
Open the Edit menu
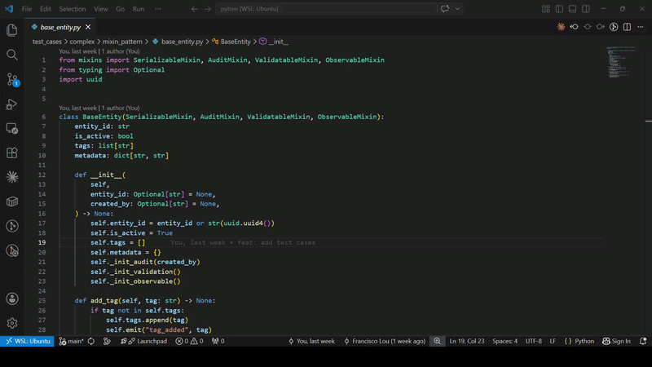point(46,9)
